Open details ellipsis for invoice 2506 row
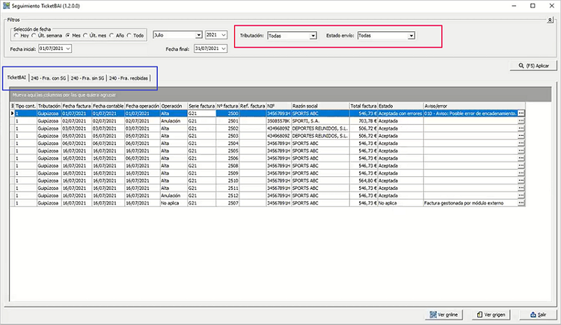561x325 pixels. 521,158
